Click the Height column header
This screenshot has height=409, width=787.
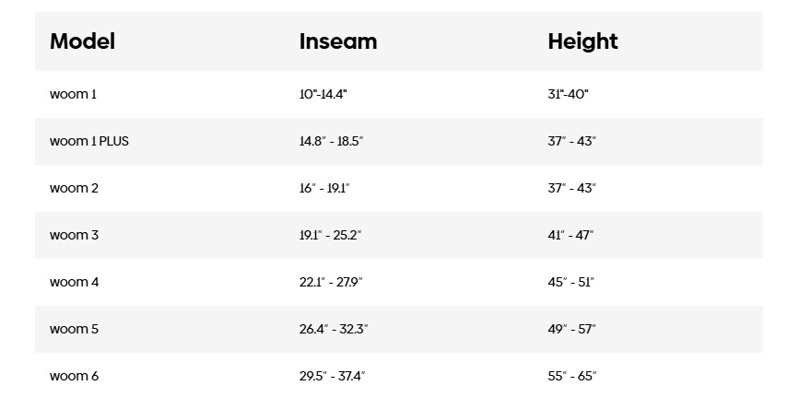click(x=582, y=41)
